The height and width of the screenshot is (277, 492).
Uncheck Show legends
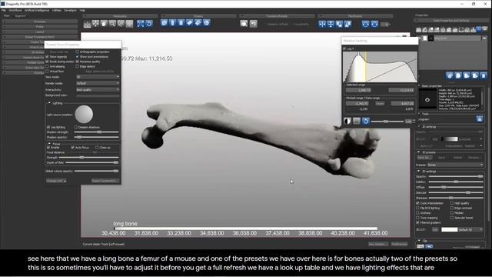48,57
